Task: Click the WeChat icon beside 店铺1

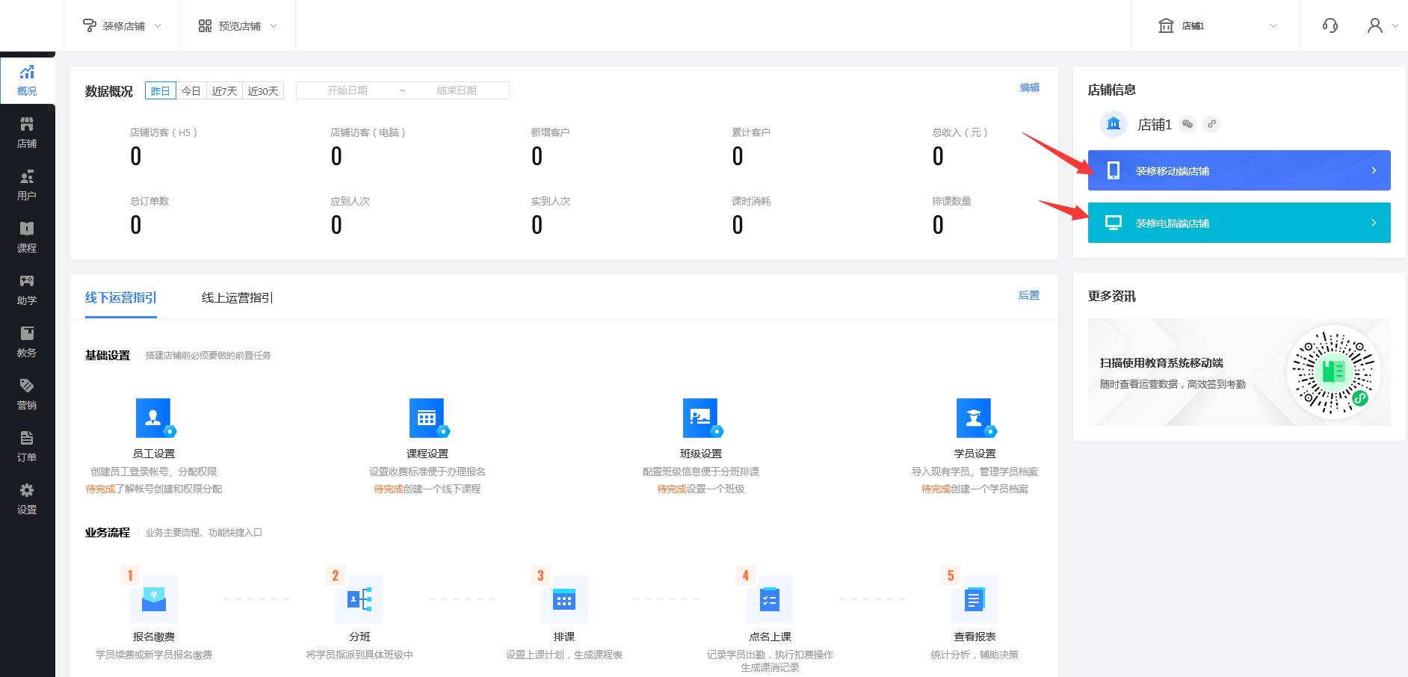Action: (1188, 125)
